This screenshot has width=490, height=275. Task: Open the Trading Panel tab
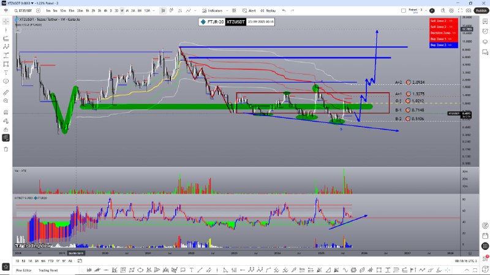point(48,270)
